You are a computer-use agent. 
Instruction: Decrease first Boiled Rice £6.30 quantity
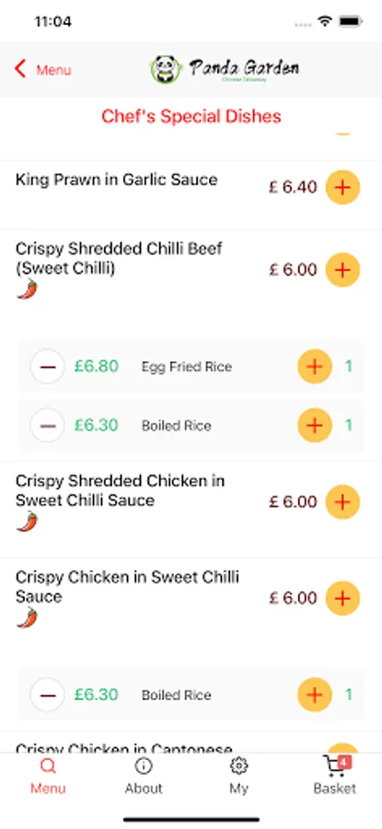coord(48,425)
